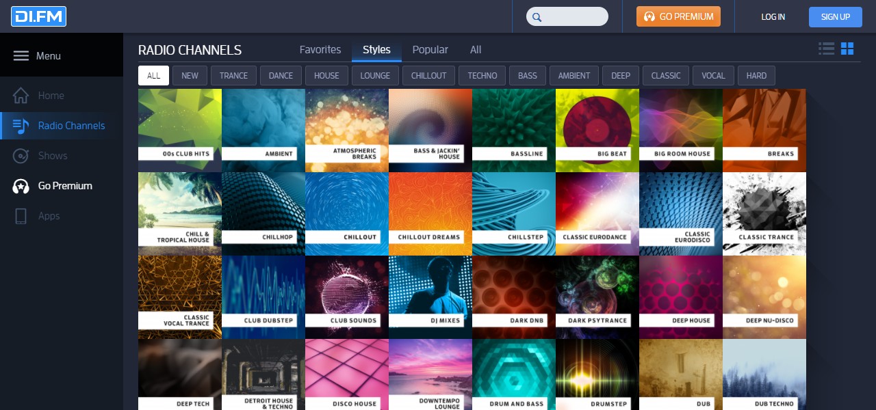
Task: Open Shows via its vinyl icon
Action: pyautogui.click(x=21, y=156)
